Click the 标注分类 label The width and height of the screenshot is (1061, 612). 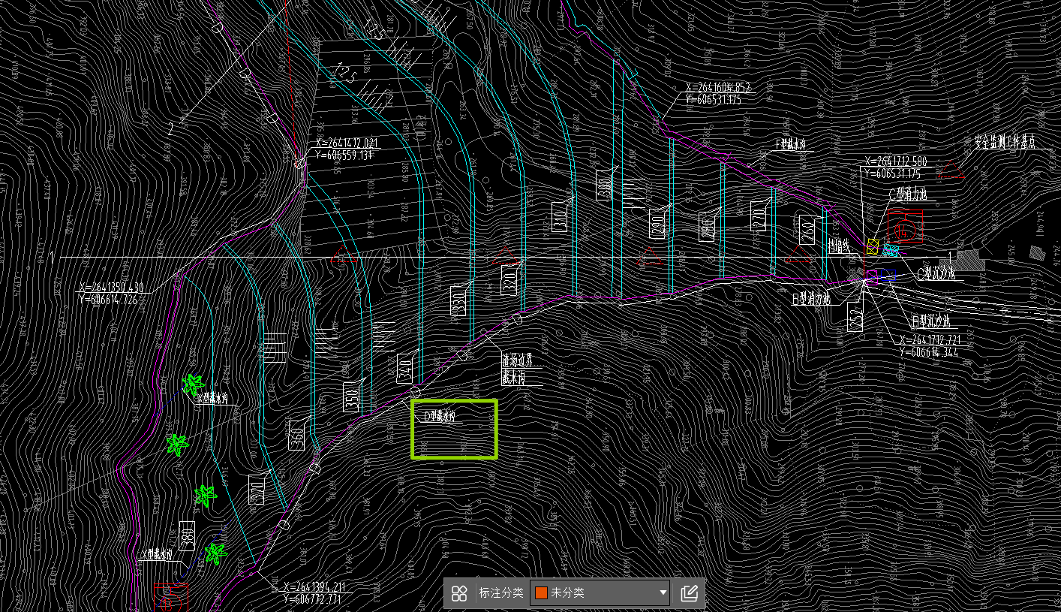coord(501,593)
